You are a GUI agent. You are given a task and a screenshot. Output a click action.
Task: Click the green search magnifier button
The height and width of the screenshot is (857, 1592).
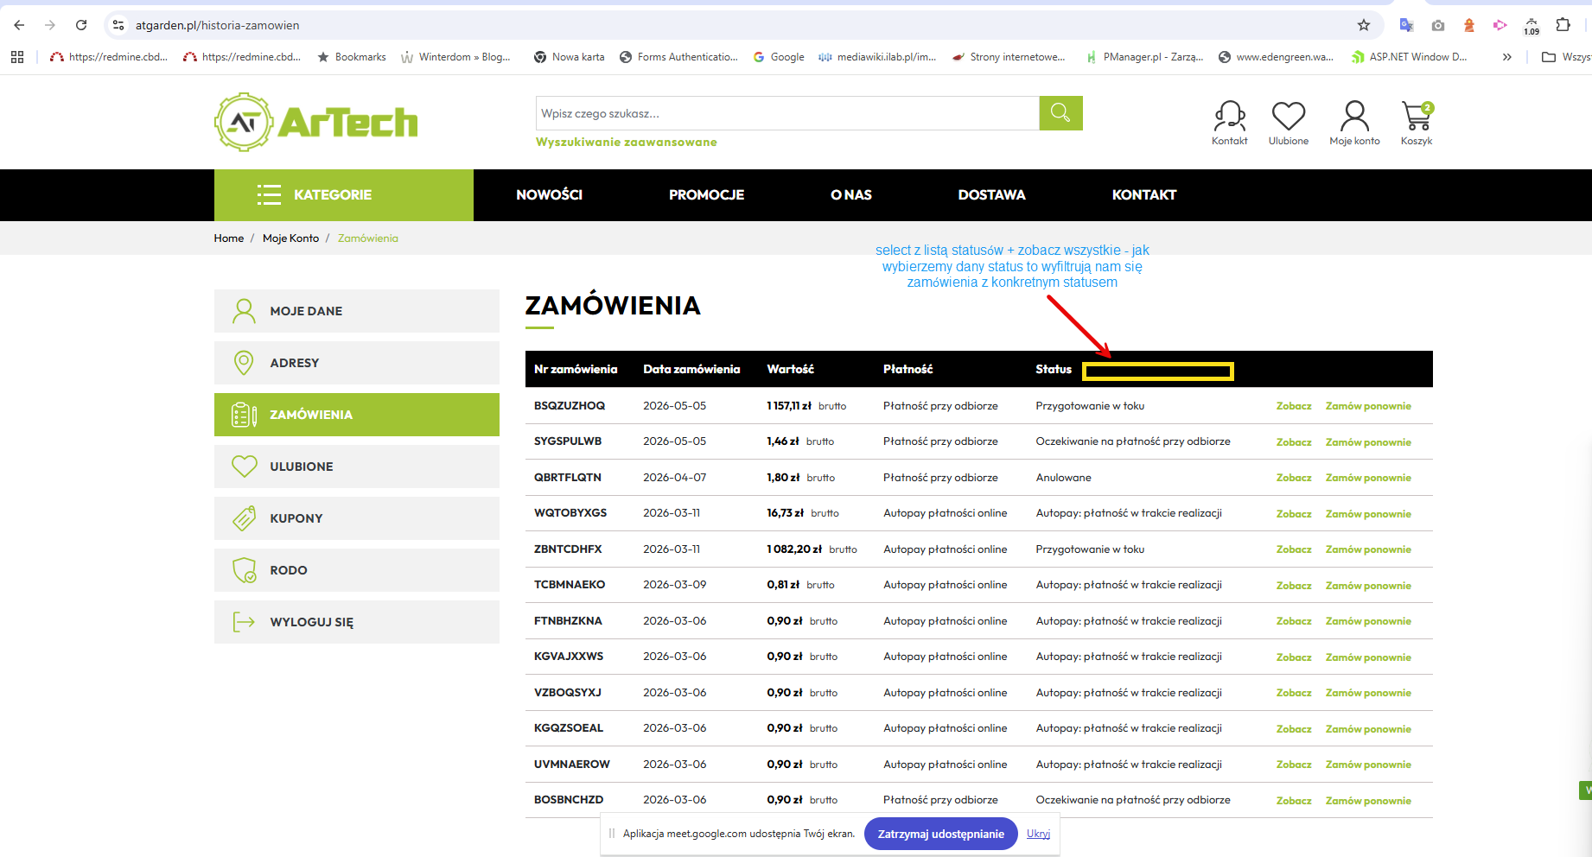pos(1060,113)
